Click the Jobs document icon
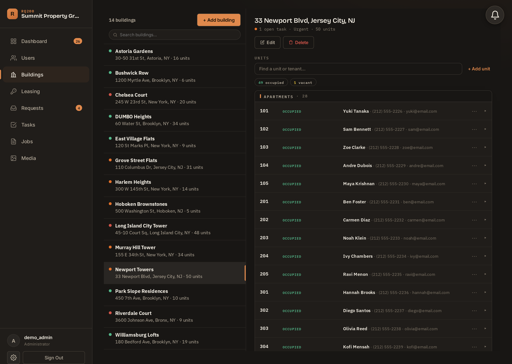 click(14, 141)
